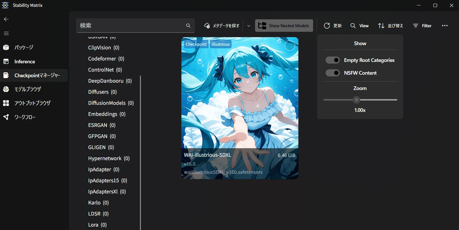
Task: Click the 並び替え sort arrows icon
Action: coord(381,26)
